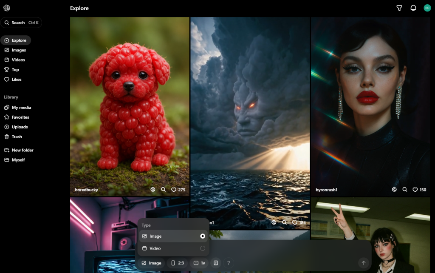Click remix icon on the raspberry puppy image
Image resolution: width=435 pixels, height=273 pixels.
coord(153,190)
